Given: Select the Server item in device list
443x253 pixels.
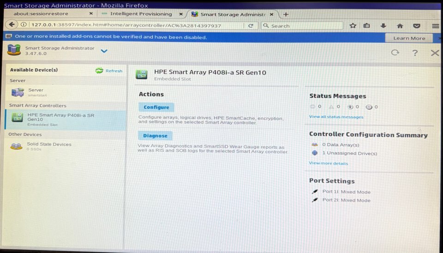Looking at the screenshot, I should [66, 92].
